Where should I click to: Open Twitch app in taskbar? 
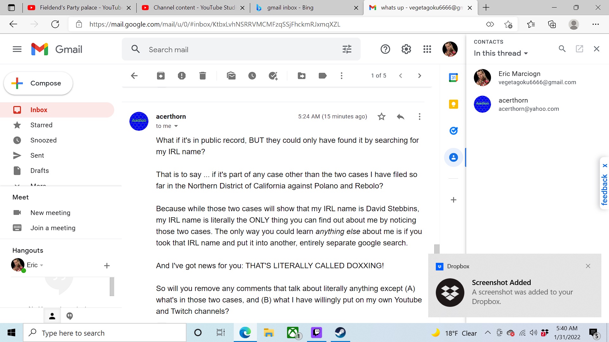[x=317, y=332]
